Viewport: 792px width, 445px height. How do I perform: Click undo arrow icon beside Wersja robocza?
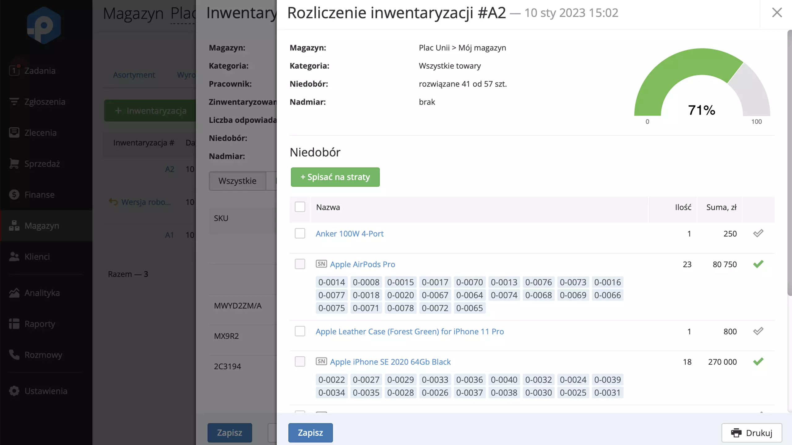click(113, 202)
